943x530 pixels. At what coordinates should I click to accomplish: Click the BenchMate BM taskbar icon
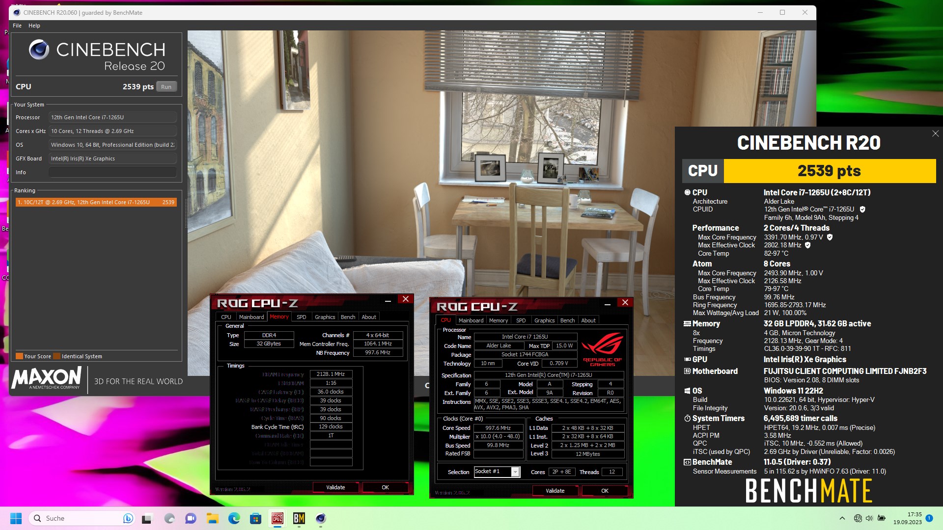(x=299, y=518)
